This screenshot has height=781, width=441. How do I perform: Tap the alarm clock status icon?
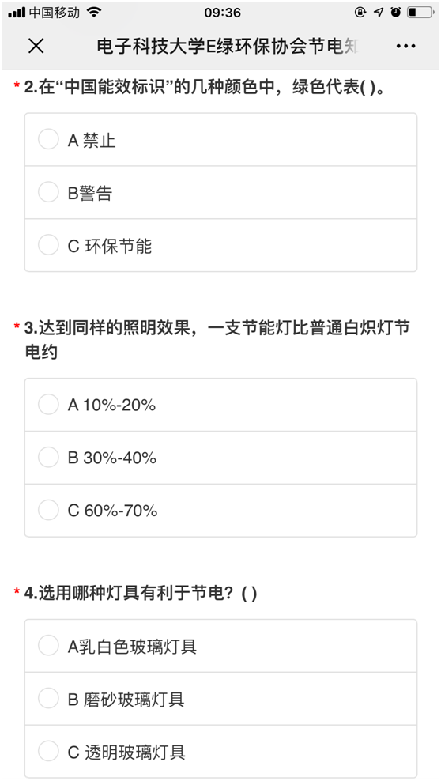tap(396, 13)
